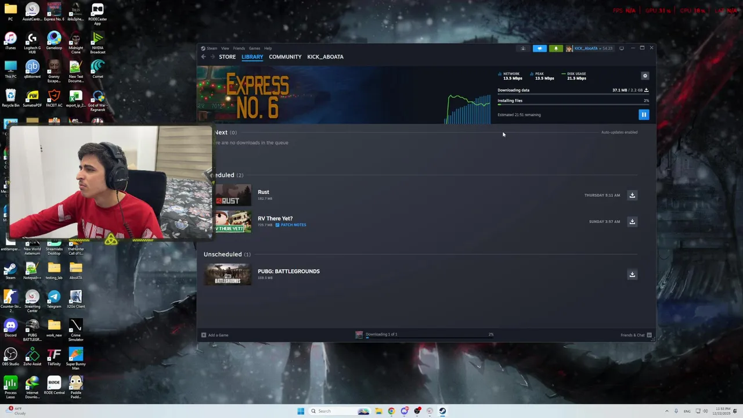
Task: Select Recycle Bin desktop icon
Action: click(x=10, y=98)
